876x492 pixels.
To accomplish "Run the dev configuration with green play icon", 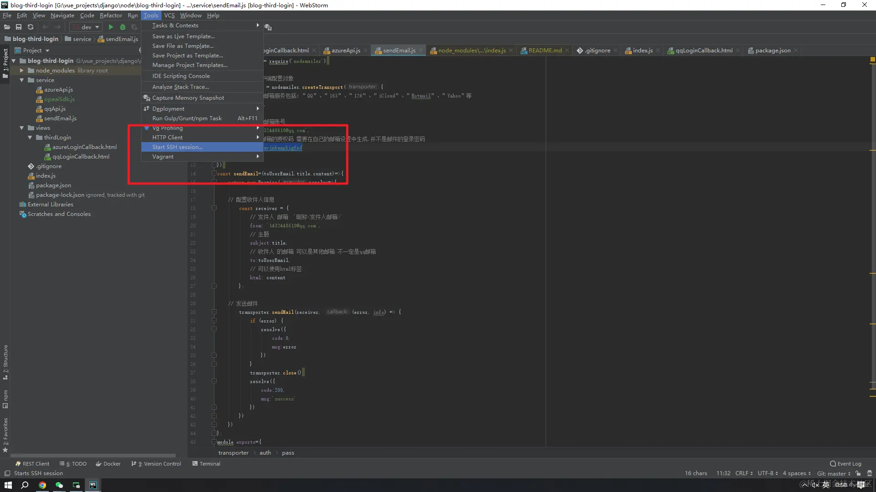I will [x=110, y=27].
